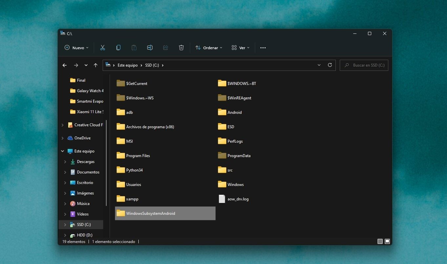Expand Documentos tree node
The width and height of the screenshot is (447, 264).
(65, 172)
